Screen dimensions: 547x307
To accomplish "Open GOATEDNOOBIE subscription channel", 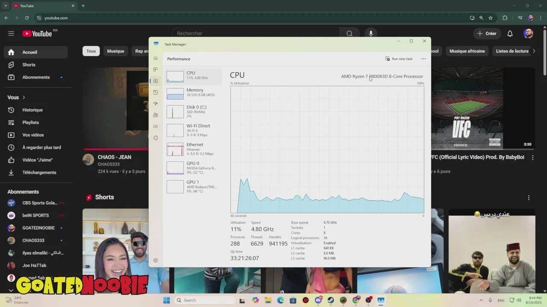I will 36,228.
